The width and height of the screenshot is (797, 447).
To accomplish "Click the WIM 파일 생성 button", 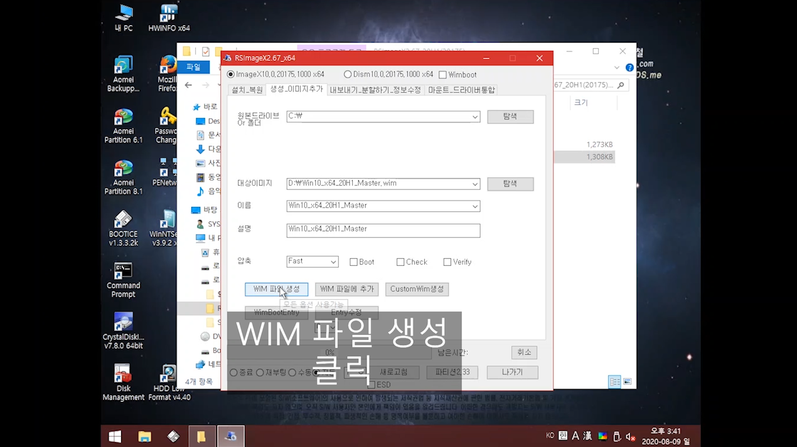I will [276, 289].
